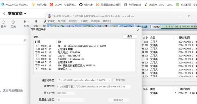Open the 写入方式 USB-HDD+ dropdown
The height and width of the screenshot is (104, 197).
66,93
